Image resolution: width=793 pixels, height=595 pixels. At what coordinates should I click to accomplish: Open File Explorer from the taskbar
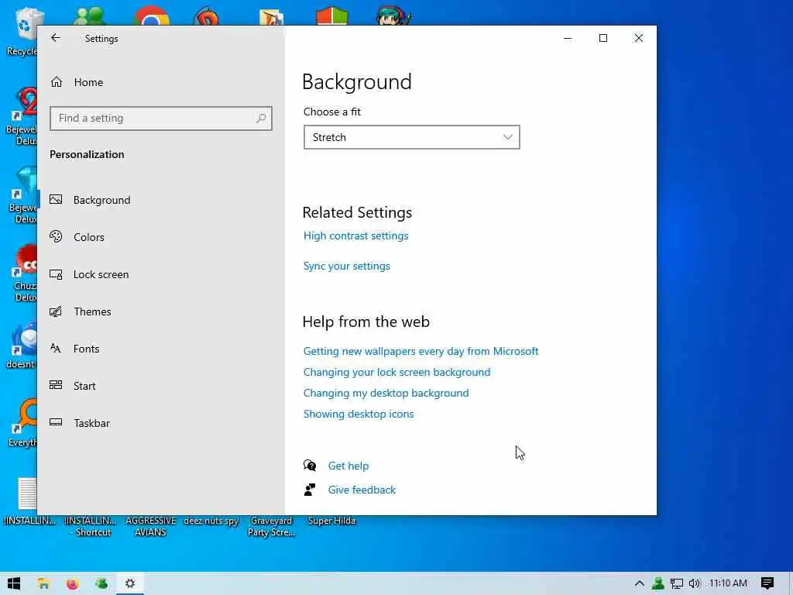point(43,583)
